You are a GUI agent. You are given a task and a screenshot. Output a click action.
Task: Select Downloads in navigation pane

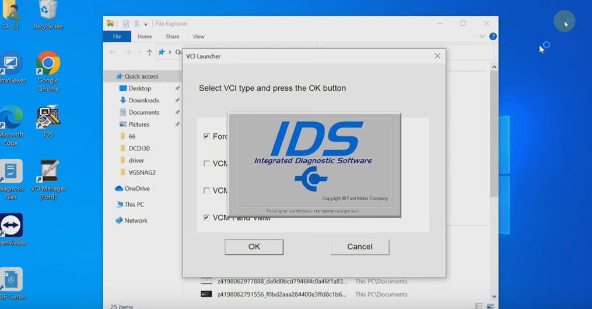pos(143,100)
